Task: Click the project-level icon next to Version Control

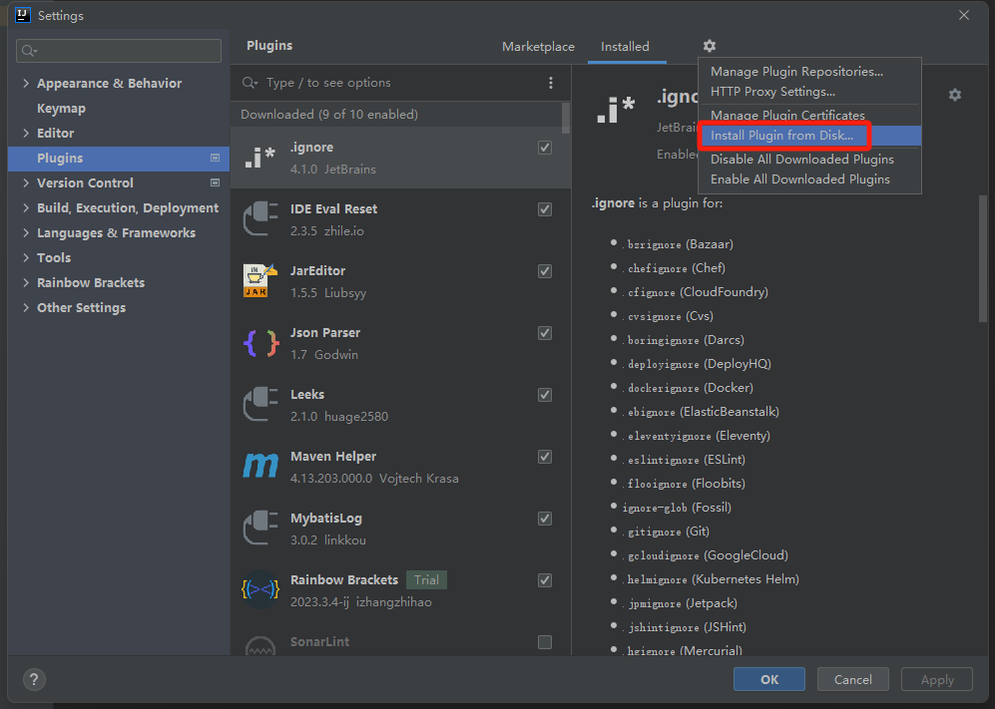Action: (216, 182)
